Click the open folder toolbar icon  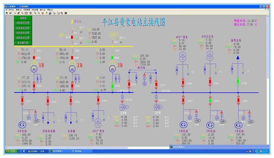coord(10,13)
